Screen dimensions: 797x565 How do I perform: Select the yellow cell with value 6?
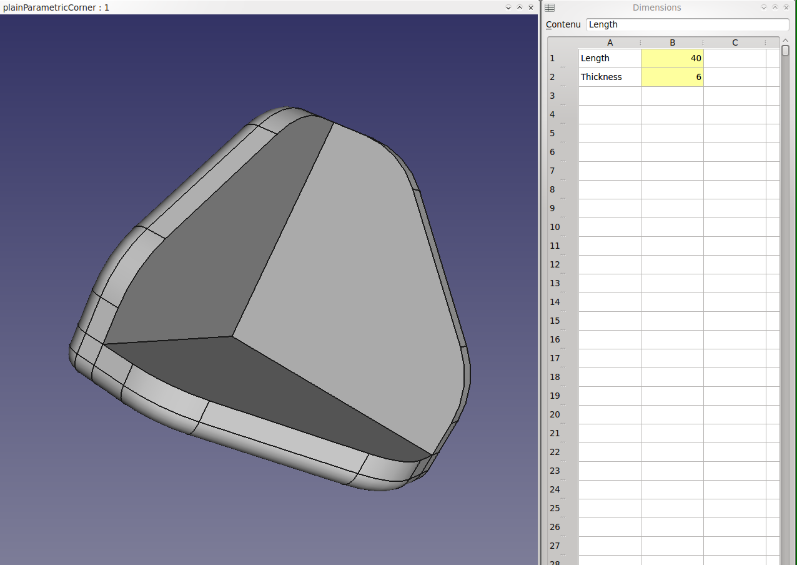click(672, 77)
